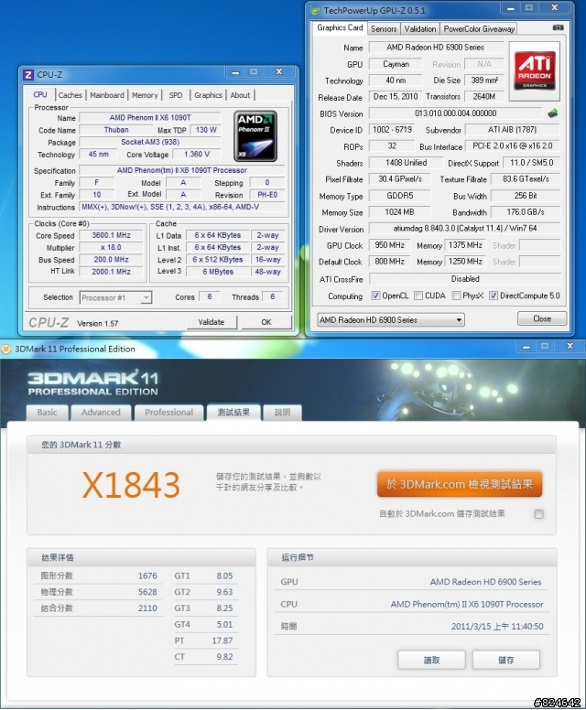Click the physics score value 5628
Screen dimensions: 586x710
click(x=147, y=592)
